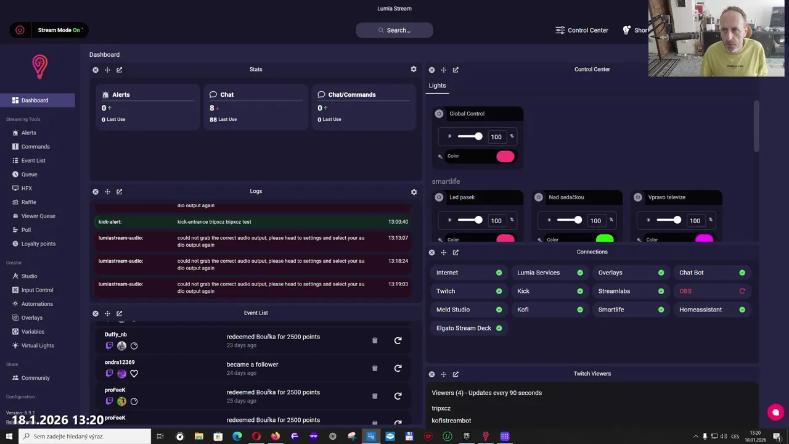
Task: Open Virtual Lights page
Action: tap(38, 345)
